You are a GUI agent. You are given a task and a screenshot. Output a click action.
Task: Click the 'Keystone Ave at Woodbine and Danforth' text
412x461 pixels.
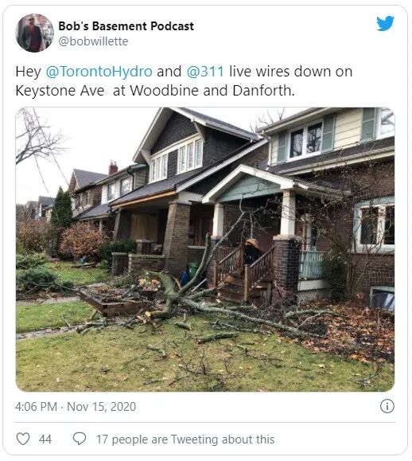pyautogui.click(x=155, y=91)
